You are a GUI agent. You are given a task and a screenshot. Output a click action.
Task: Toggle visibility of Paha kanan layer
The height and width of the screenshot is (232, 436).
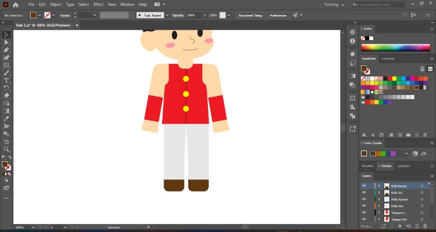(364, 199)
